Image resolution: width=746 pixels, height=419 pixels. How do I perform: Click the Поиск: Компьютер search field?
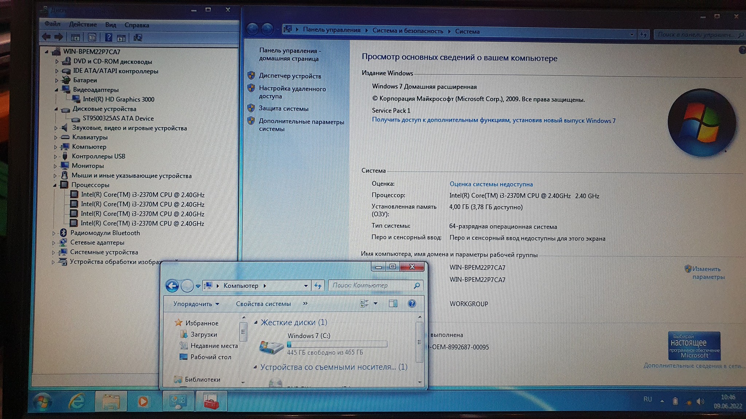coord(372,286)
